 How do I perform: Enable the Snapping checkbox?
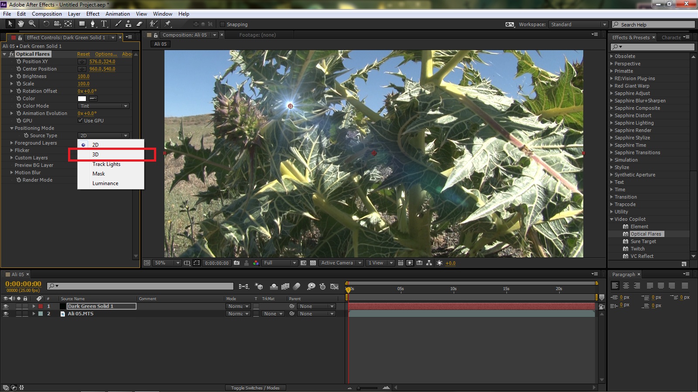click(x=222, y=24)
